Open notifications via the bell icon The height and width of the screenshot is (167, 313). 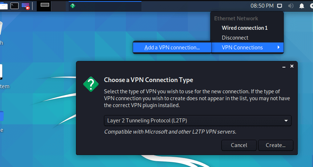(x=302, y=6)
